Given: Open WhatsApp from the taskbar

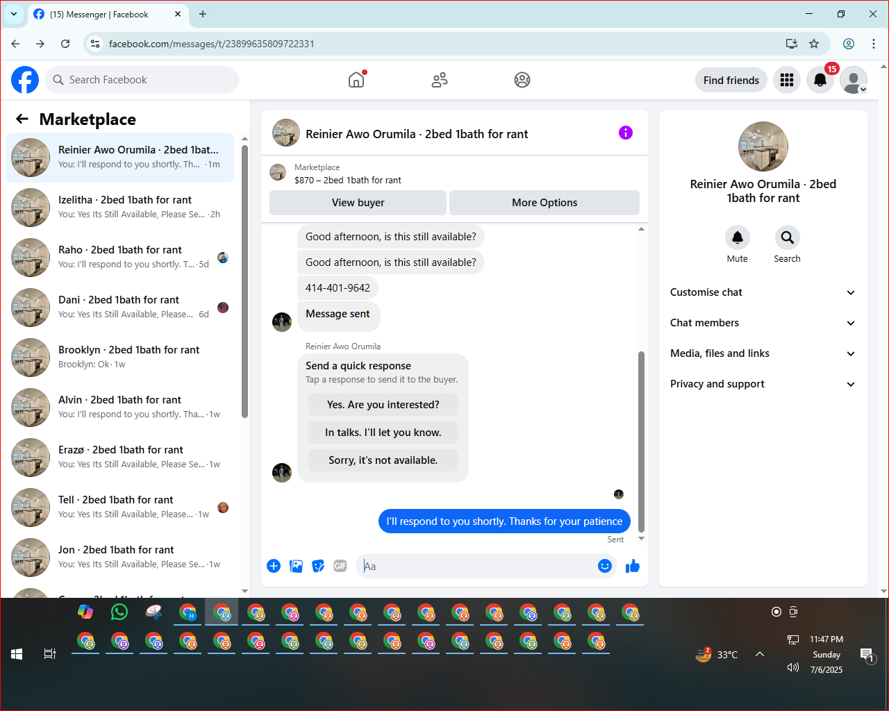Looking at the screenshot, I should (119, 612).
